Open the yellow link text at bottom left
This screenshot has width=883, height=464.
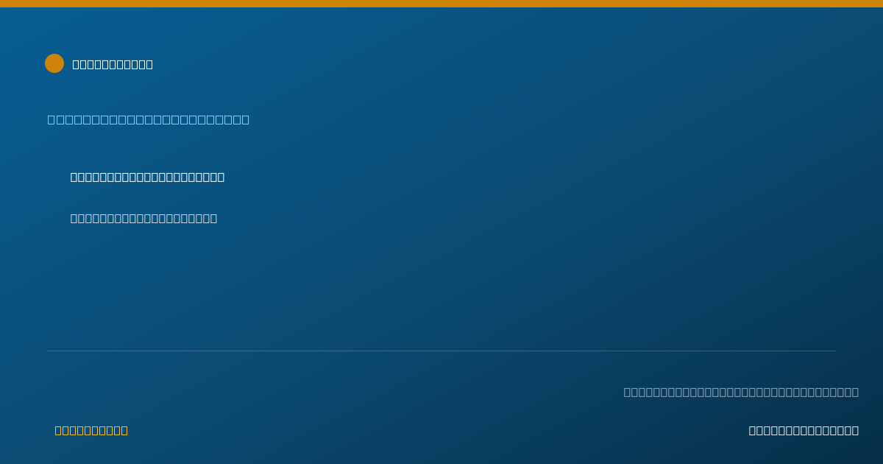coord(91,430)
